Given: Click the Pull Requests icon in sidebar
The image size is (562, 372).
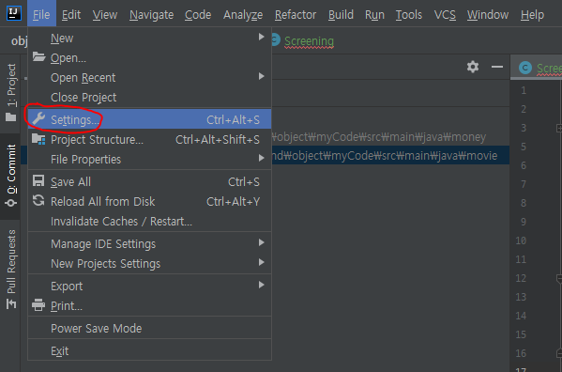Looking at the screenshot, I should (11, 304).
